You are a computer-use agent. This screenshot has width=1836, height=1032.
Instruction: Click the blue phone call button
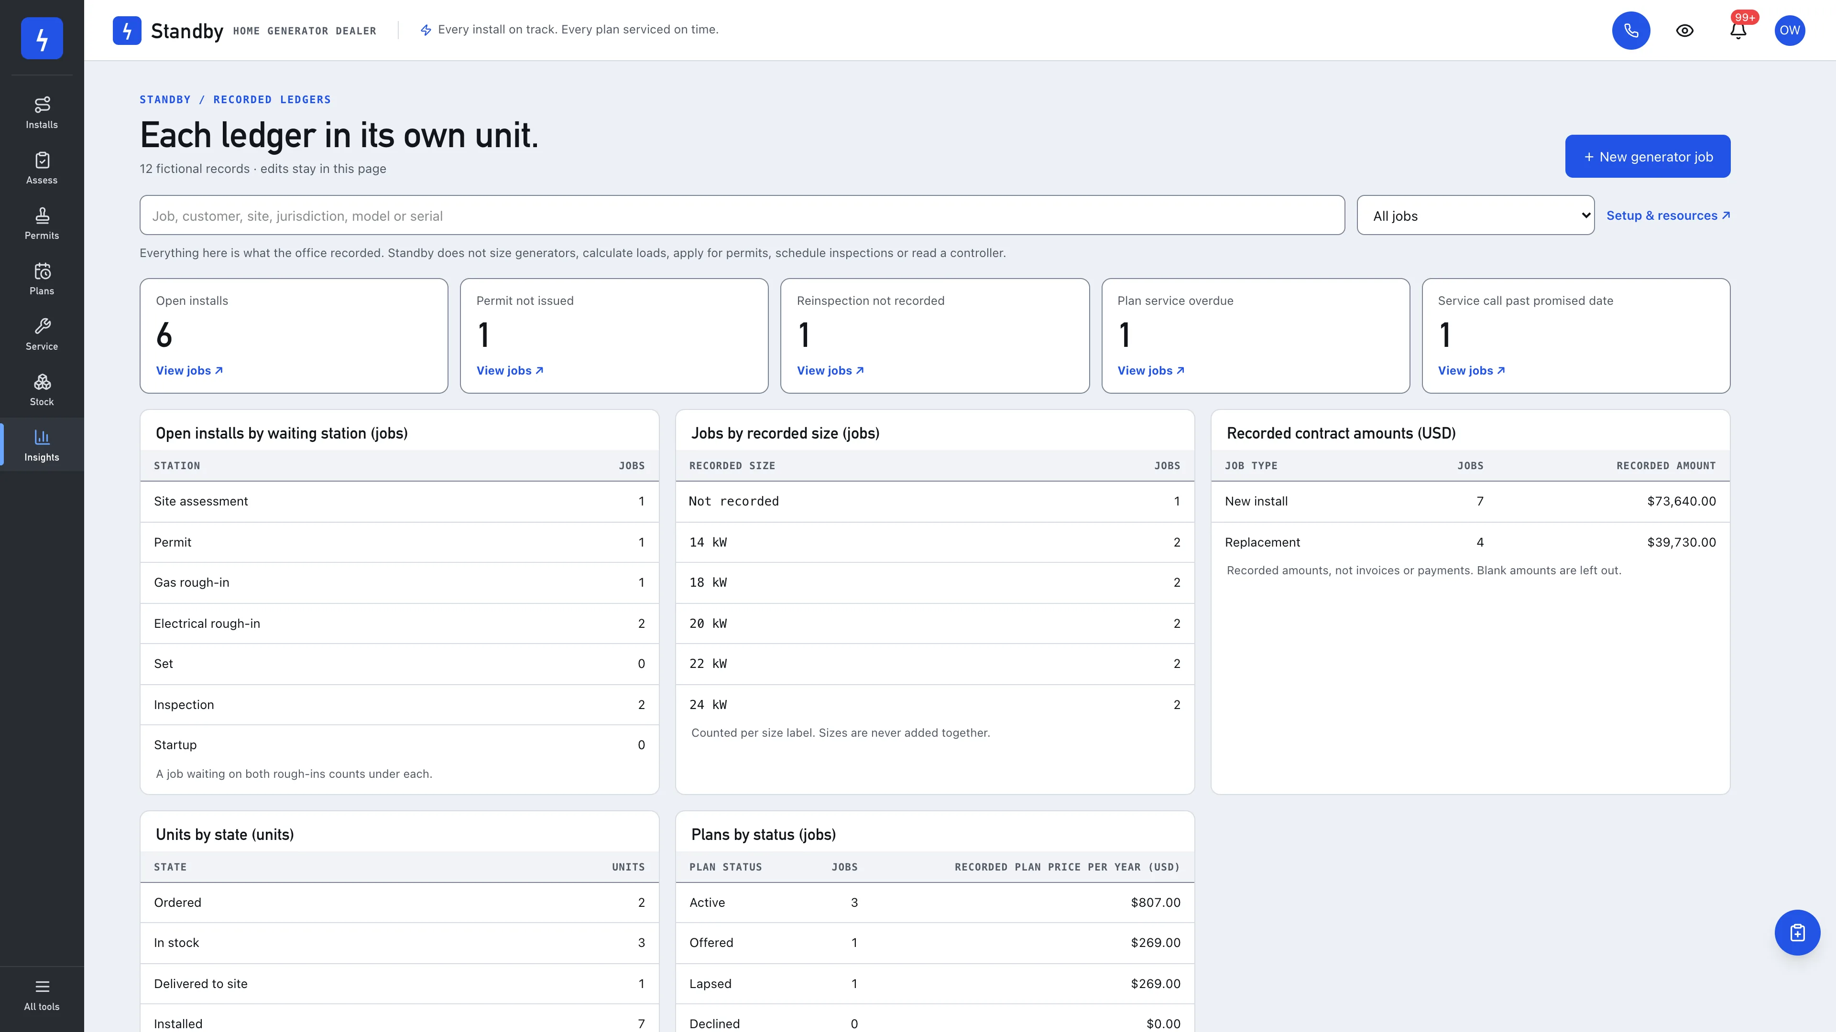pyautogui.click(x=1631, y=31)
